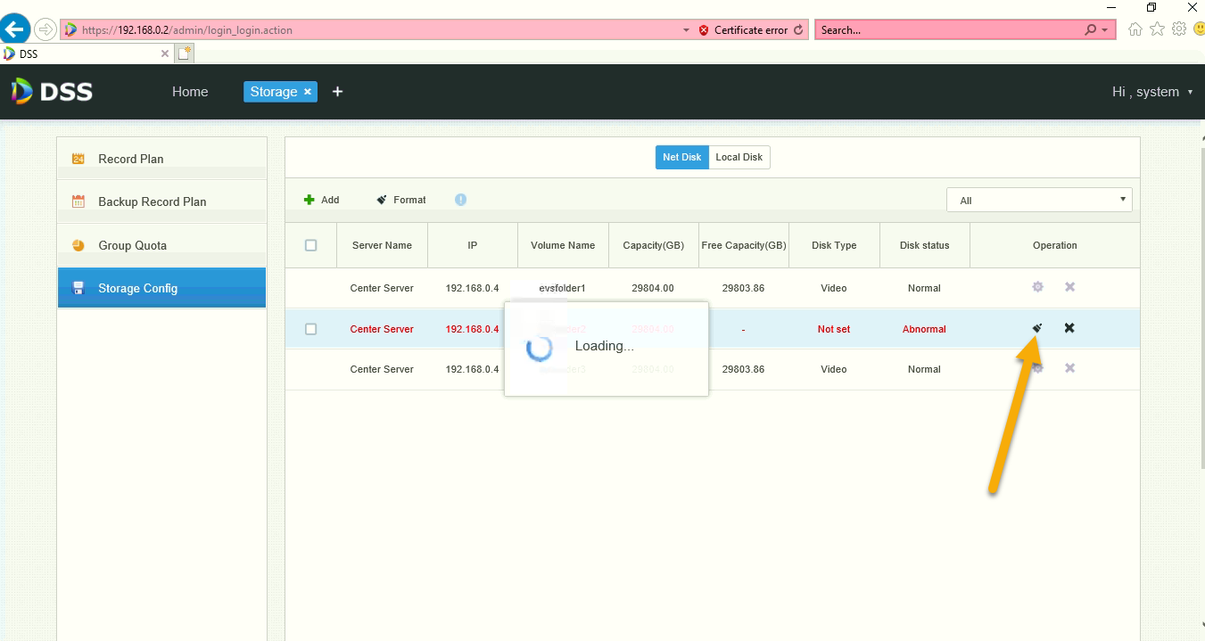Delete evsfolder1 row with the x icon

pyautogui.click(x=1069, y=287)
